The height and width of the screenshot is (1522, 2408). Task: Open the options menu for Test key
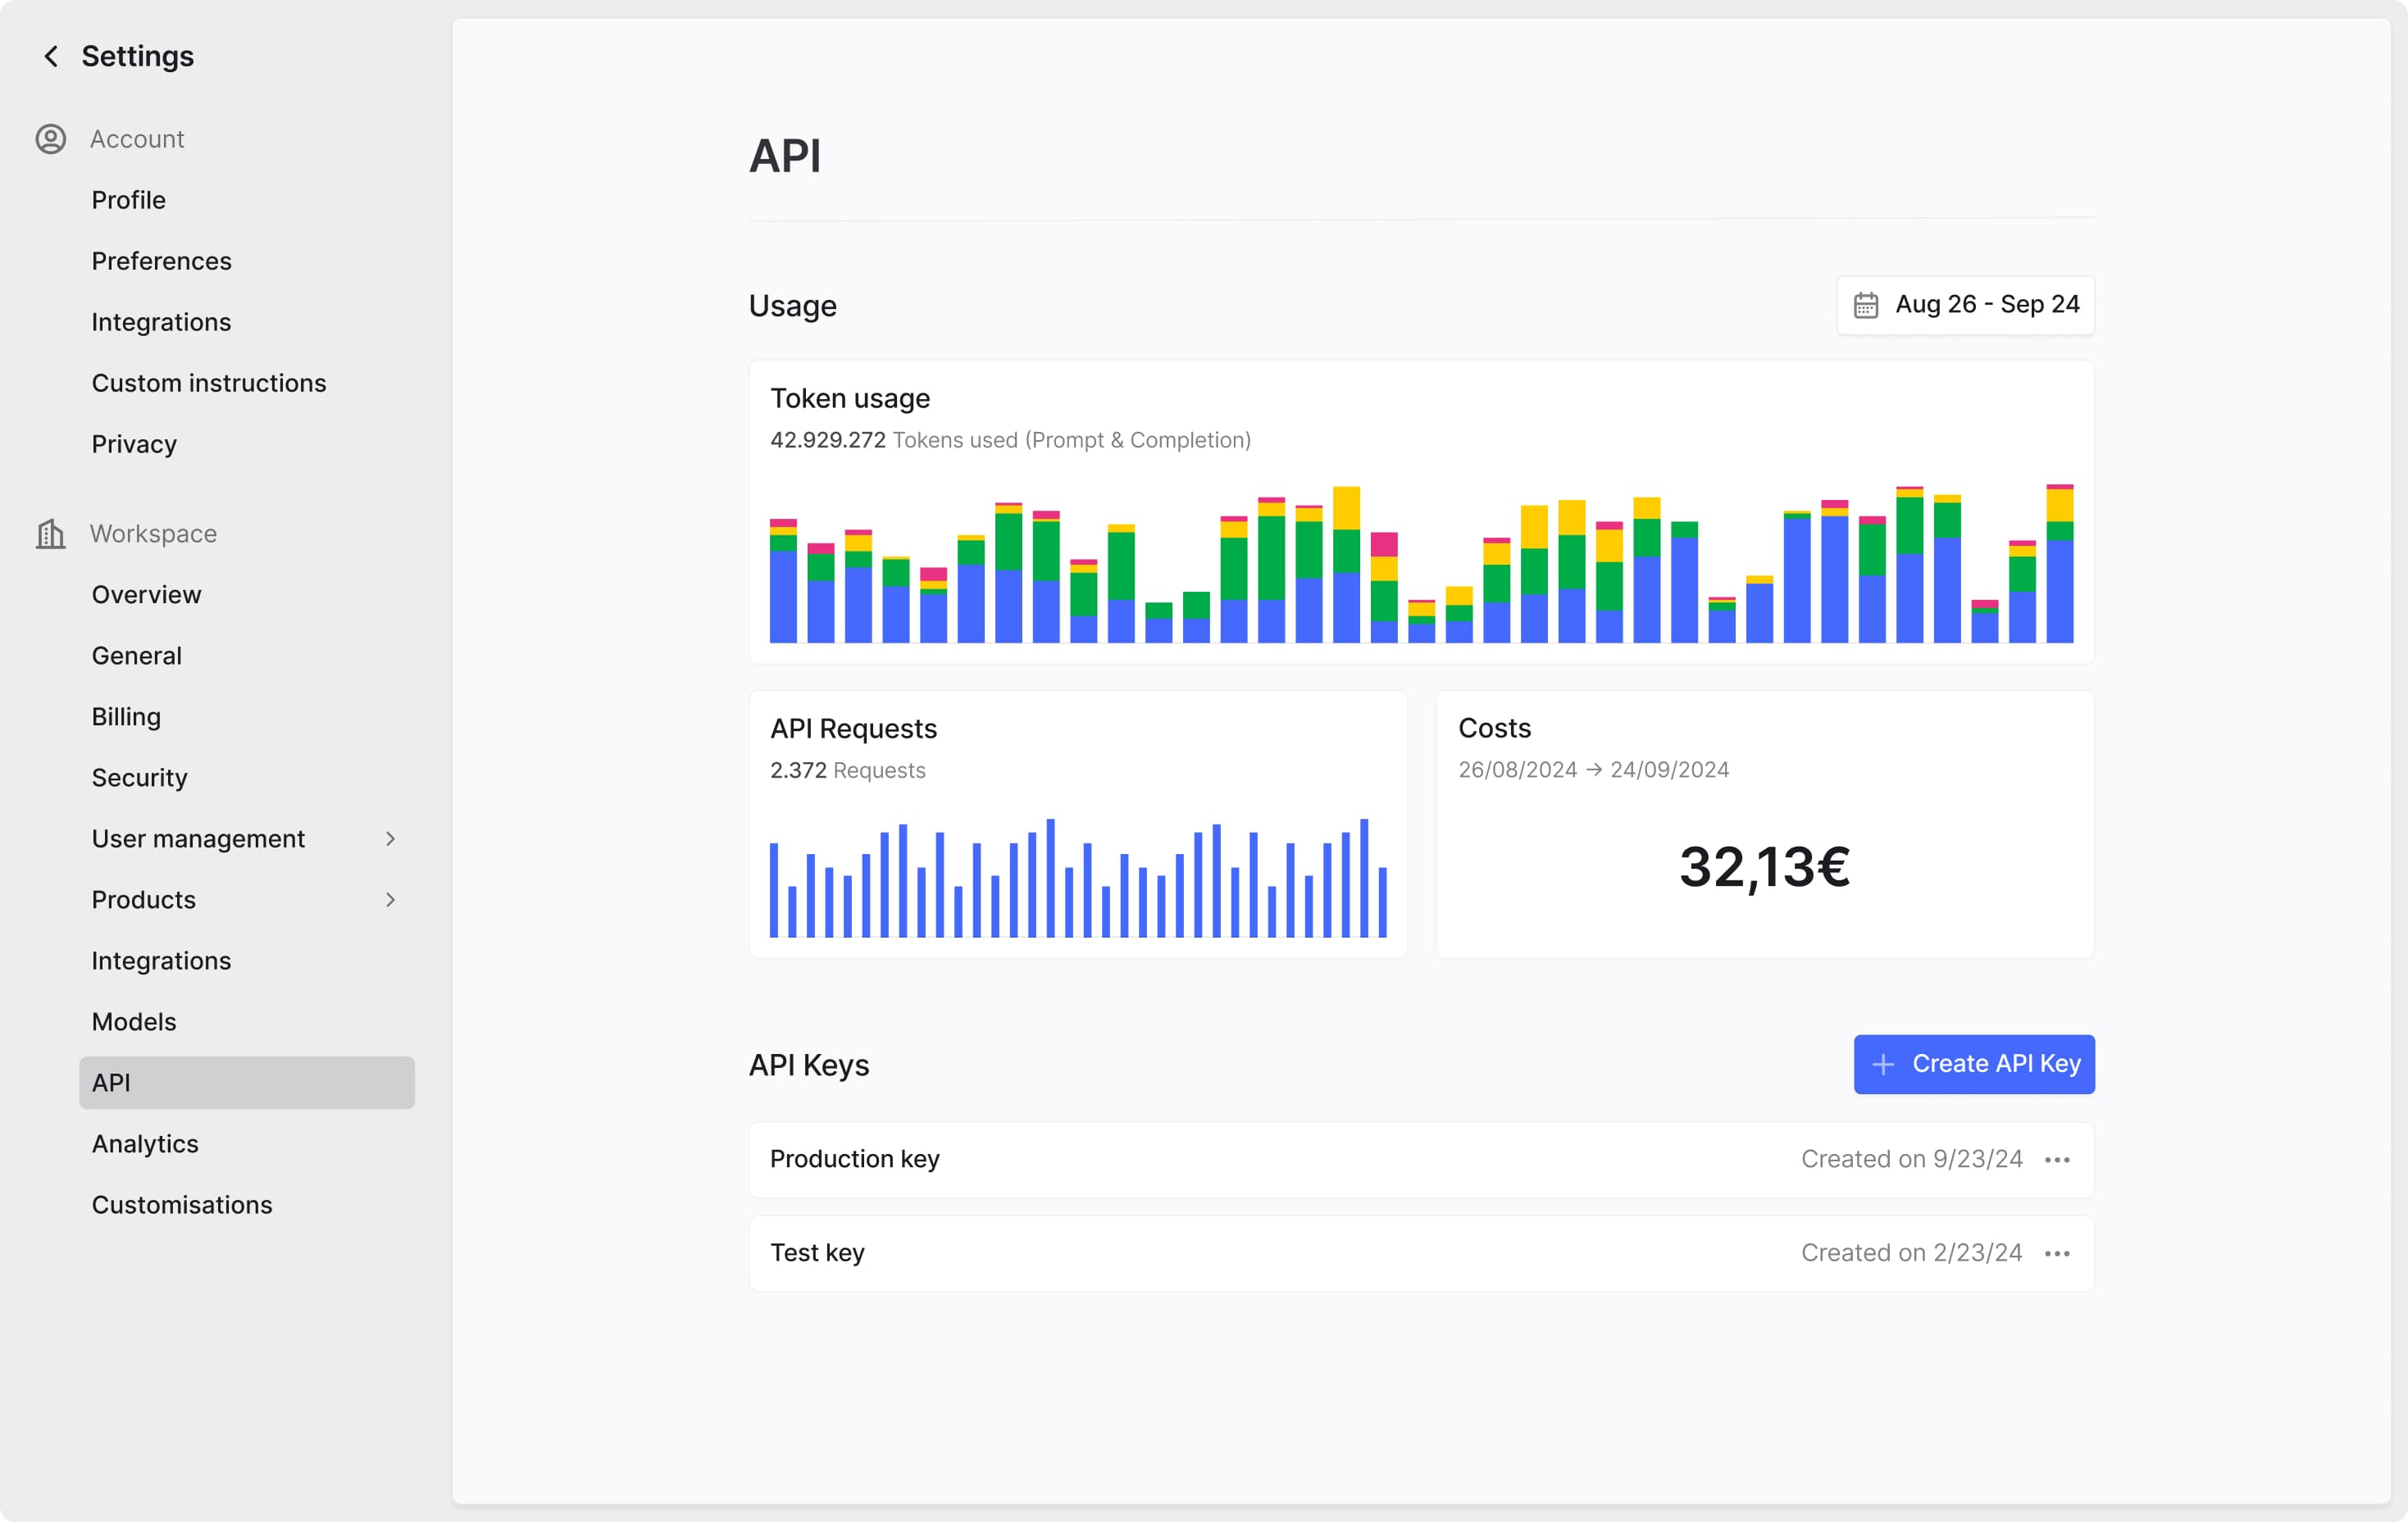point(2059,1252)
